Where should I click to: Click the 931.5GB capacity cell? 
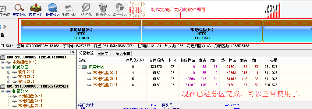point(271,67)
